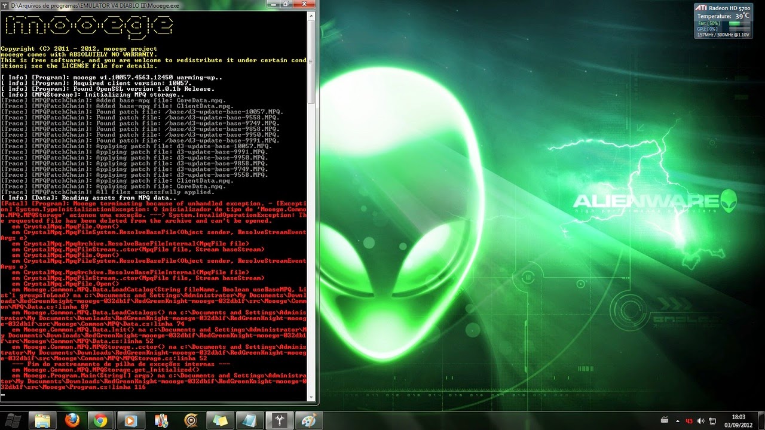Image resolution: width=765 pixels, height=430 pixels.
Task: Click the Show desktop button
Action: click(761, 420)
